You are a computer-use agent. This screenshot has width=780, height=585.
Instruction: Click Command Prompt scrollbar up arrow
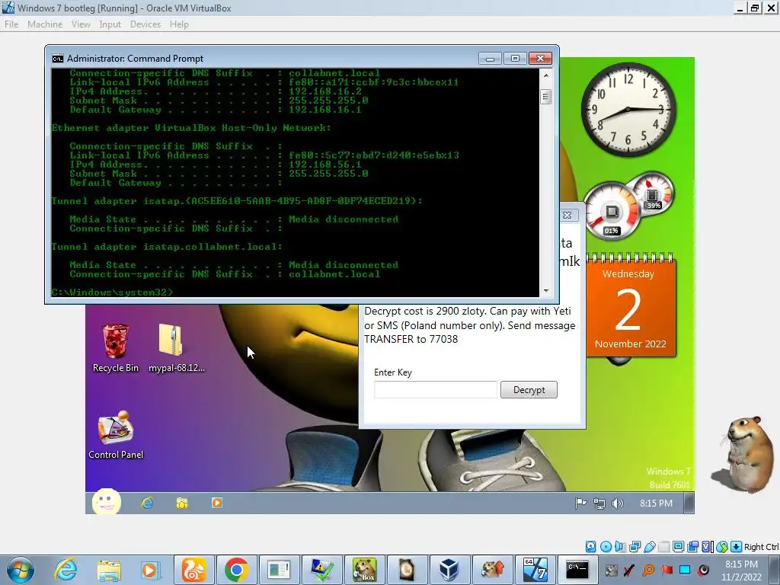coord(546,75)
